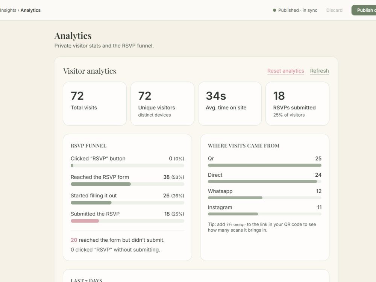The width and height of the screenshot is (376, 282).
Task: Refresh the visitor analytics
Action: (319, 71)
